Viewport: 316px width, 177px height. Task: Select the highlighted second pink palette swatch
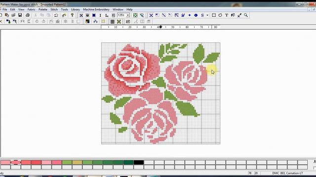coord(16,162)
